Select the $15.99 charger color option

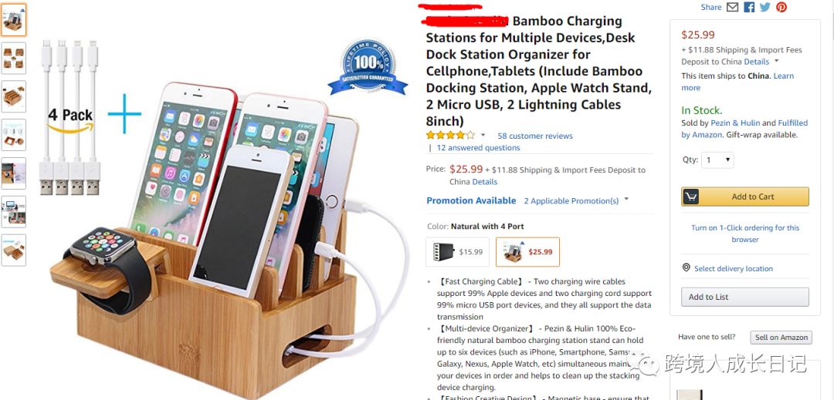coord(457,251)
